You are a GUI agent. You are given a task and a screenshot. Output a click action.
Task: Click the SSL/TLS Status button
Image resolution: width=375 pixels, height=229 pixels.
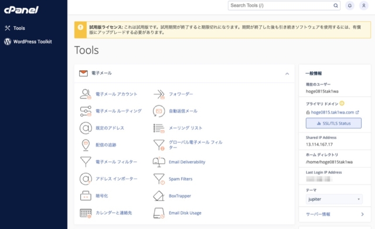[333, 124]
